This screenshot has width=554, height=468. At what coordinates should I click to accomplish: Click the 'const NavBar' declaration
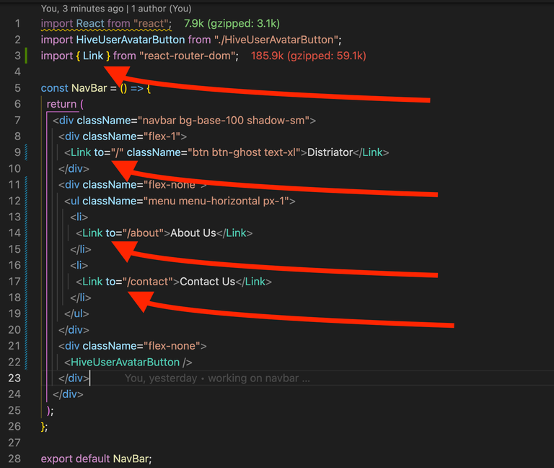click(x=74, y=88)
